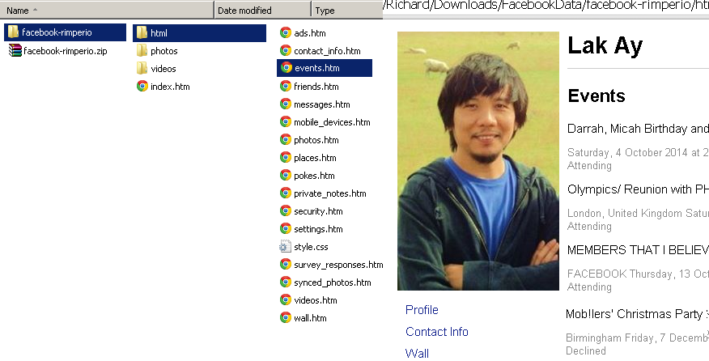Click the Chrome icon next to ads.htm

286,32
